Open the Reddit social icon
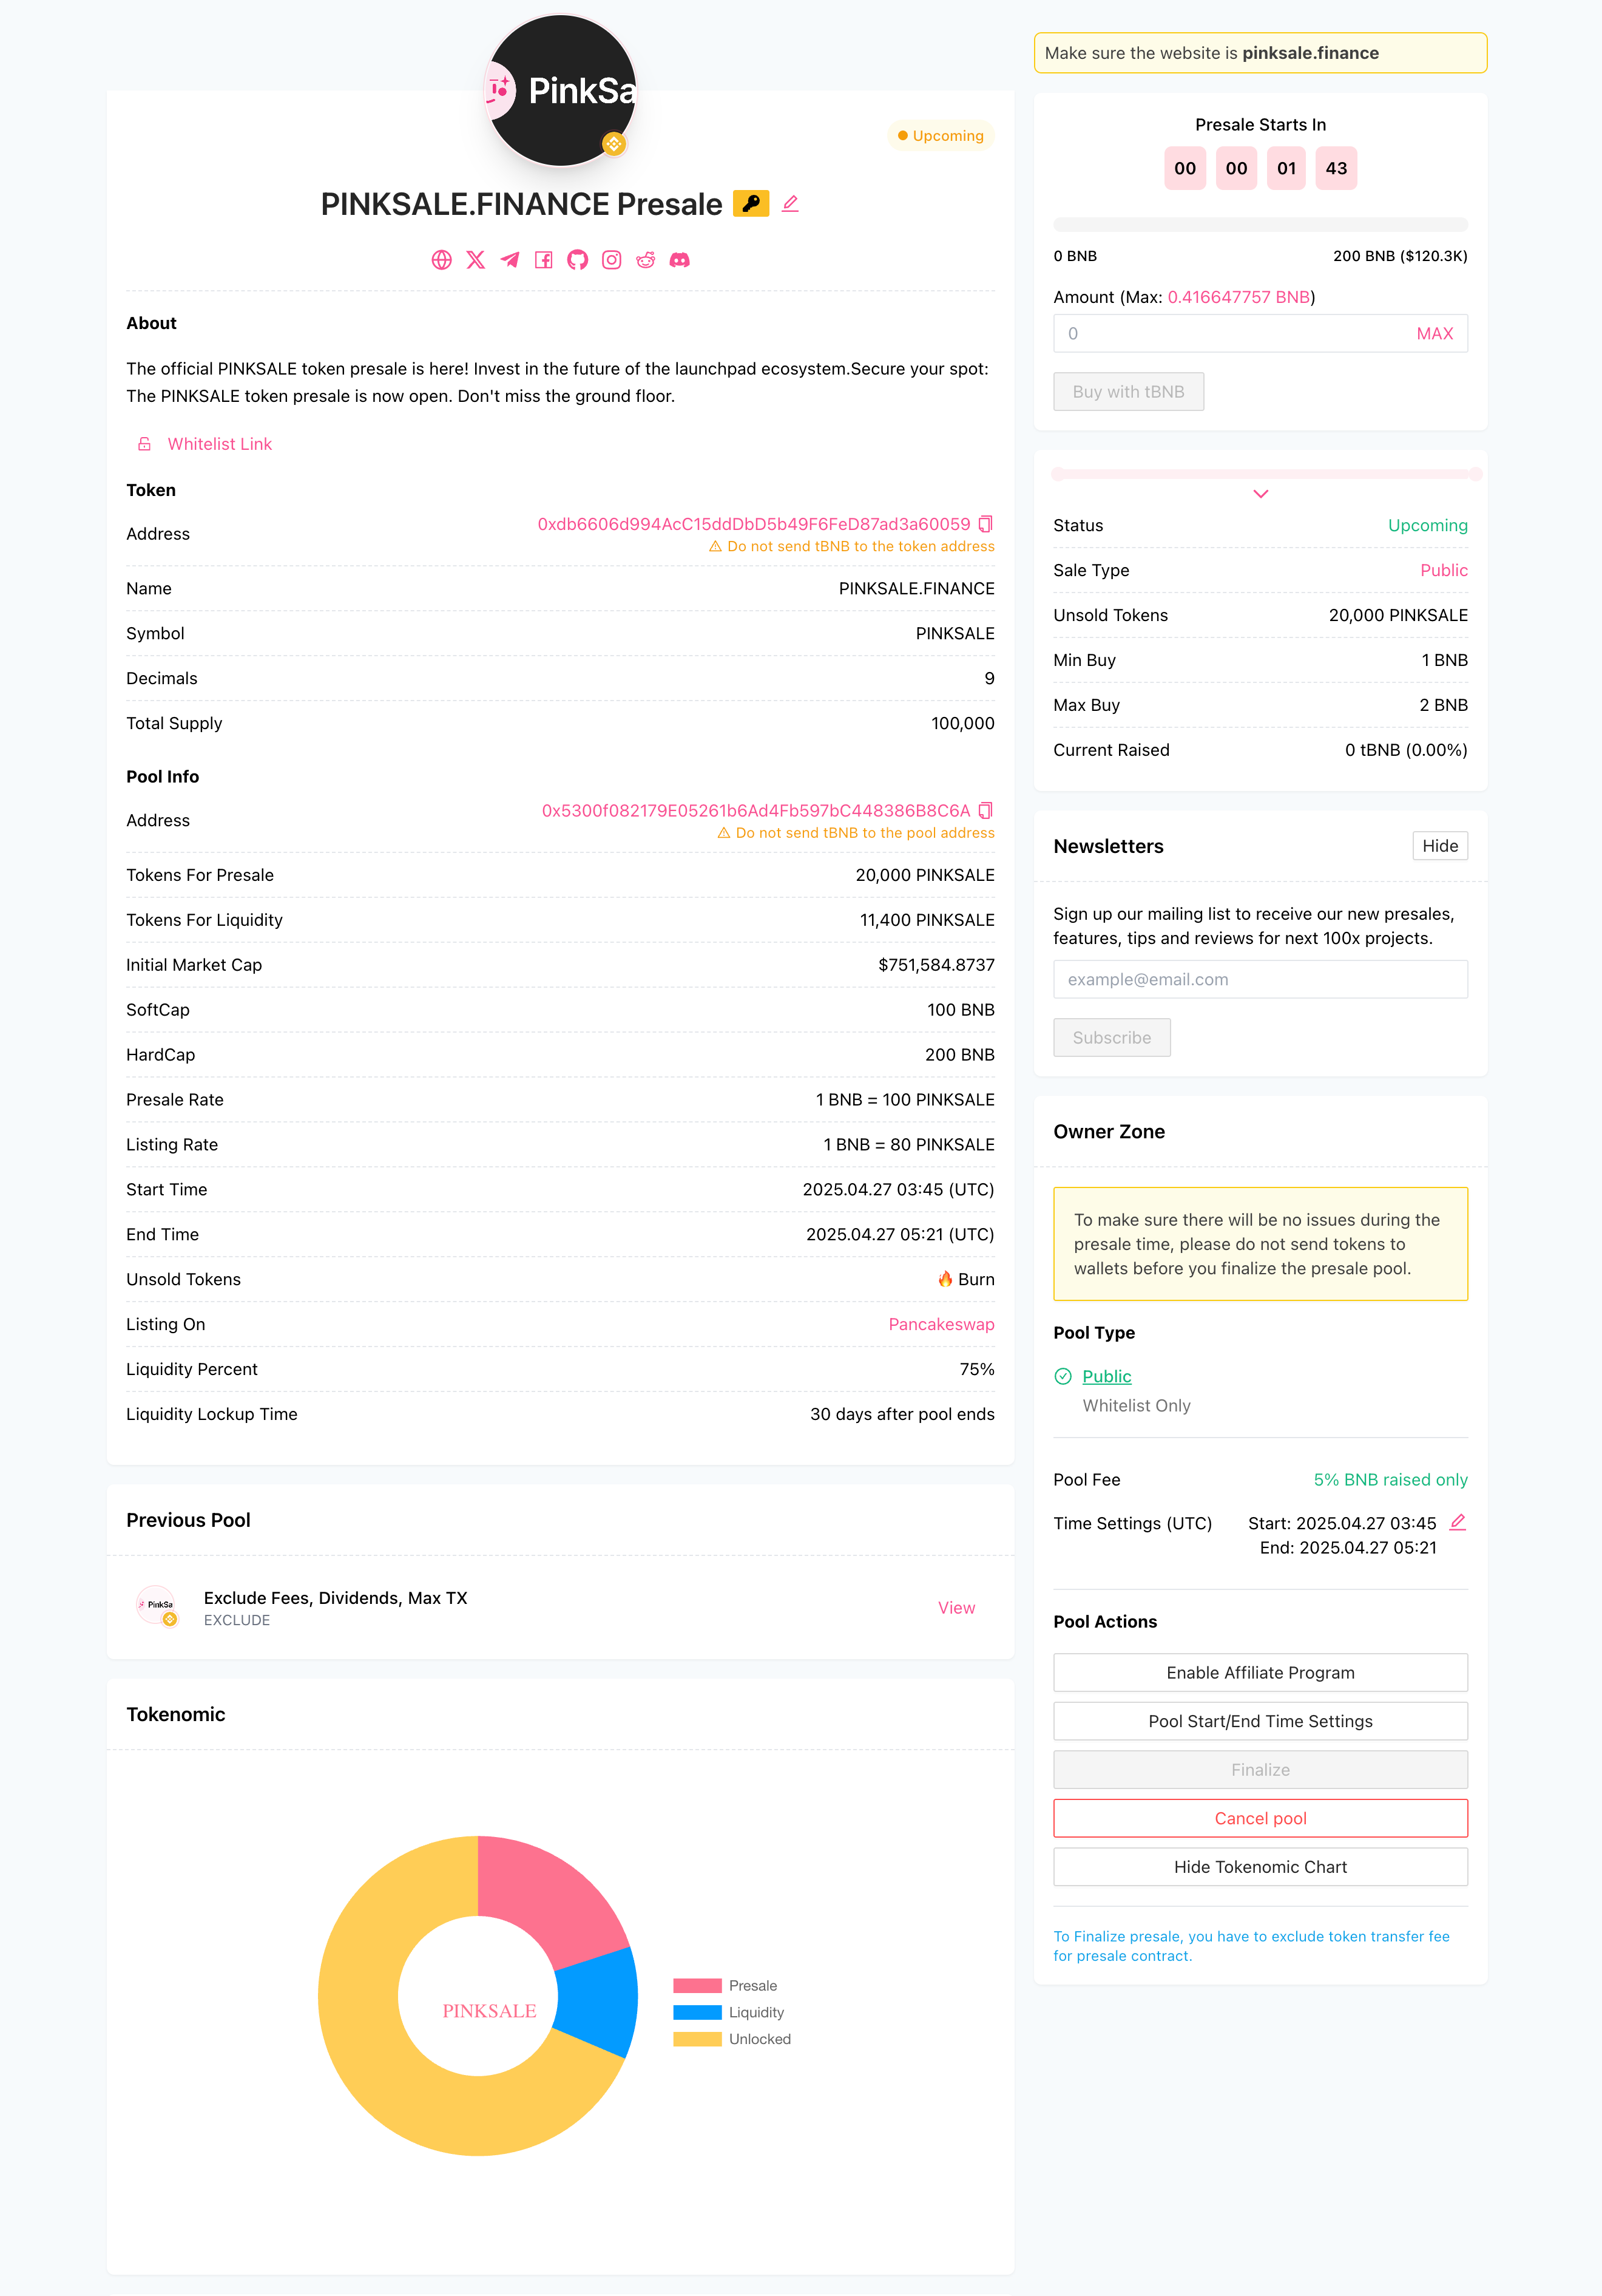 pos(646,260)
